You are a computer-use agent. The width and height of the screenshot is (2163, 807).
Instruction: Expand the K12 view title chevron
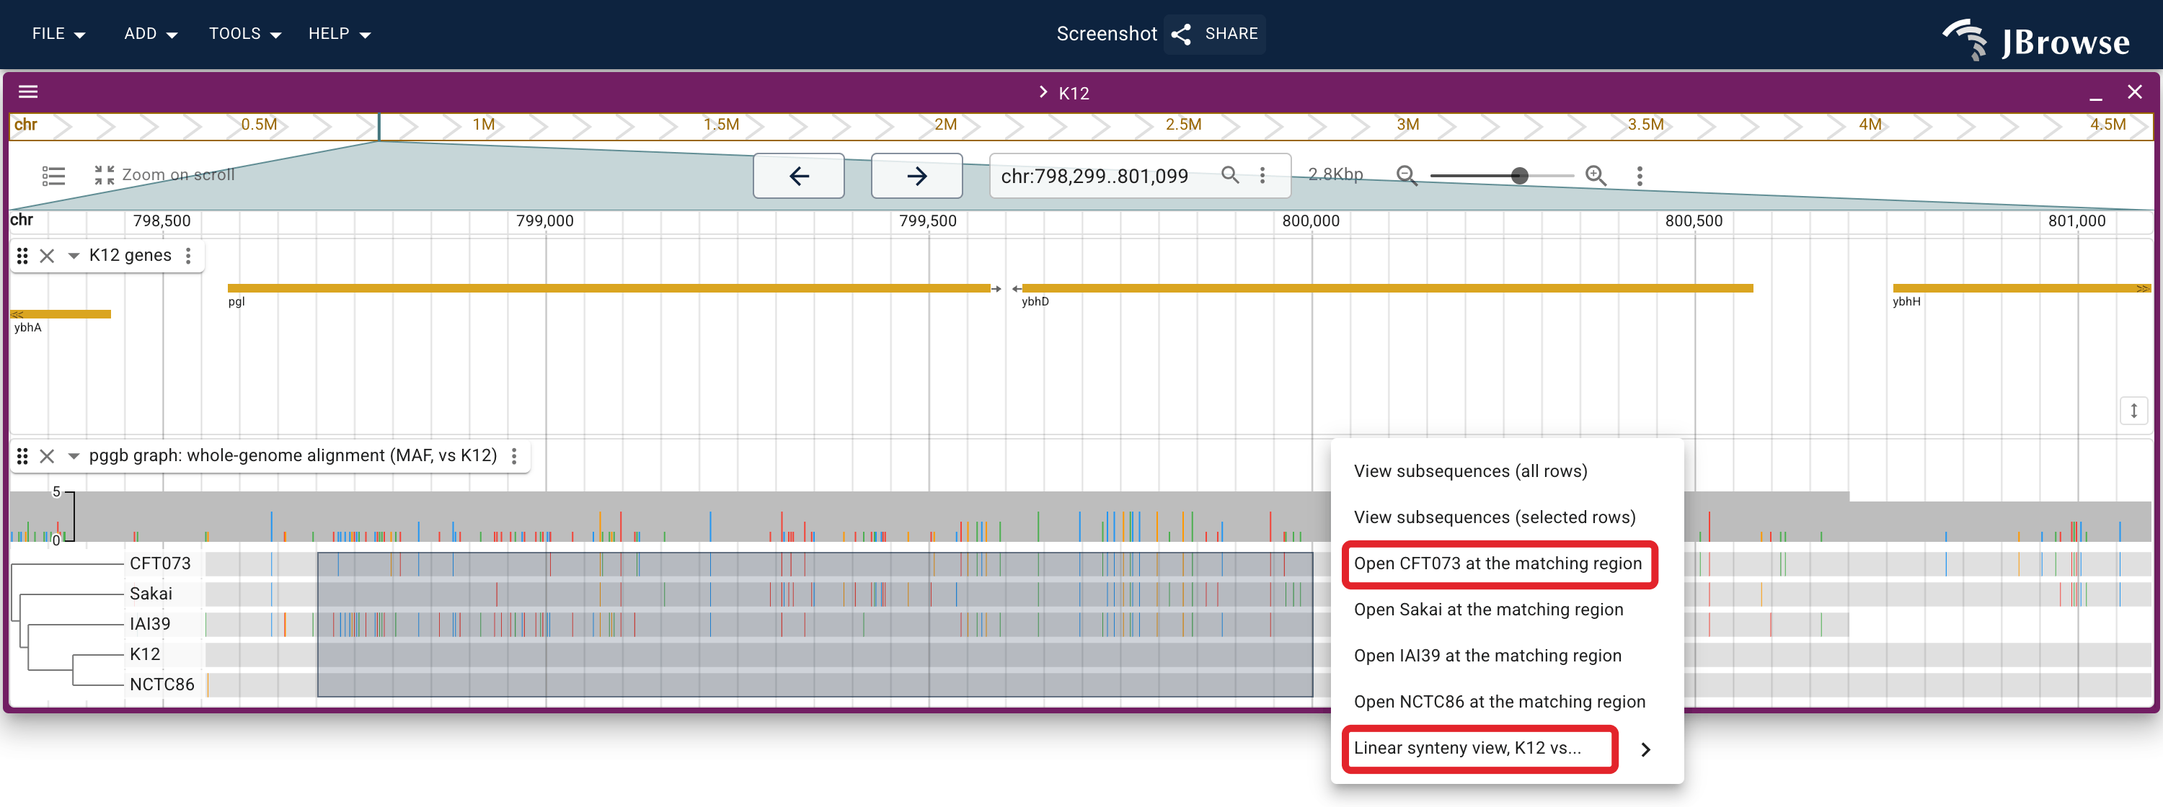point(1043,92)
